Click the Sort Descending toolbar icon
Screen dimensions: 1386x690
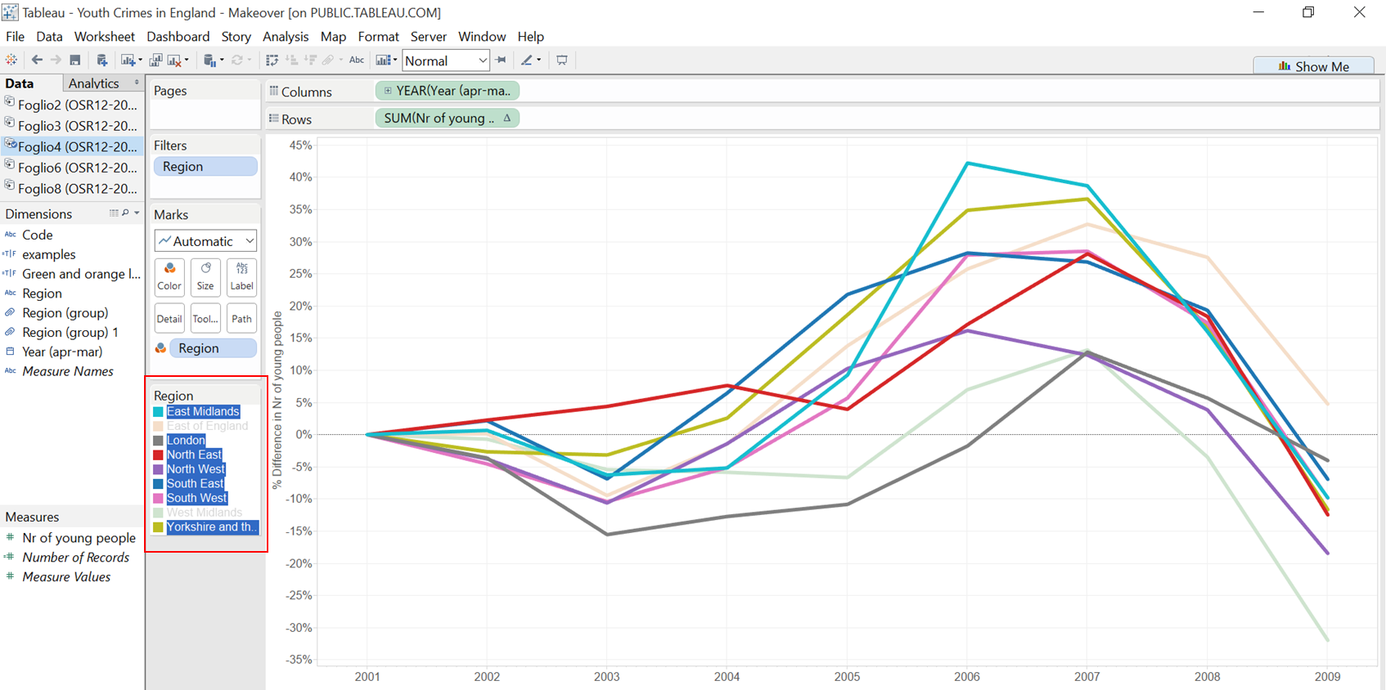tap(310, 60)
